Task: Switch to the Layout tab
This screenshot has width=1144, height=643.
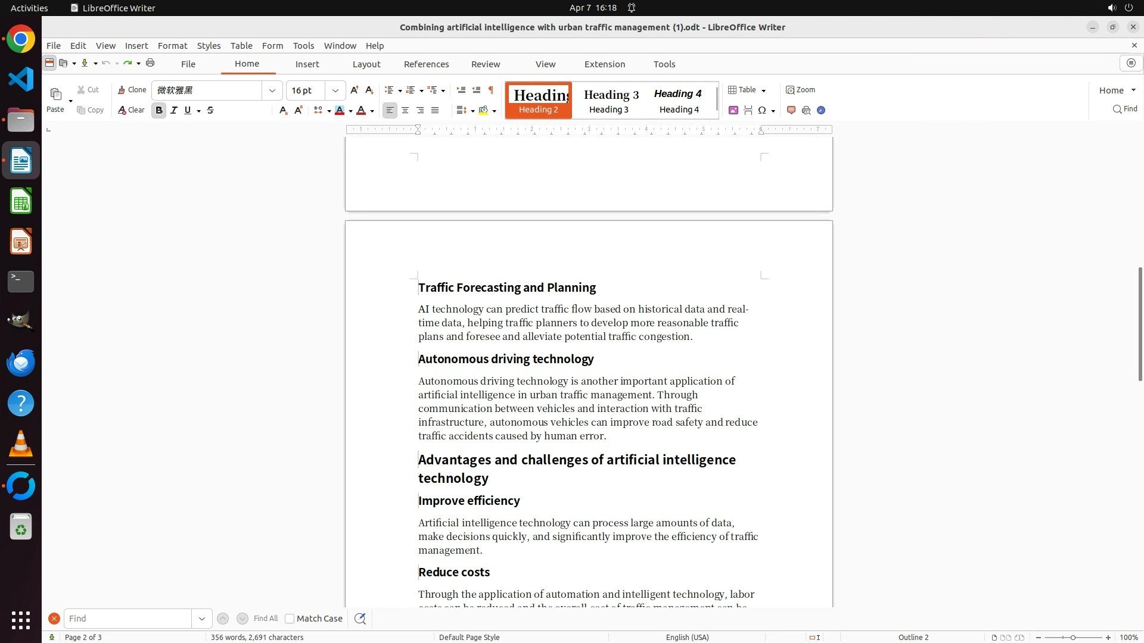Action: [x=366, y=64]
